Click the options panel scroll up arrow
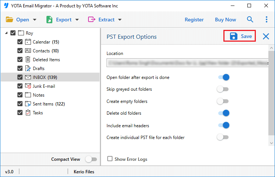The width and height of the screenshot is (275, 177). [271, 48]
